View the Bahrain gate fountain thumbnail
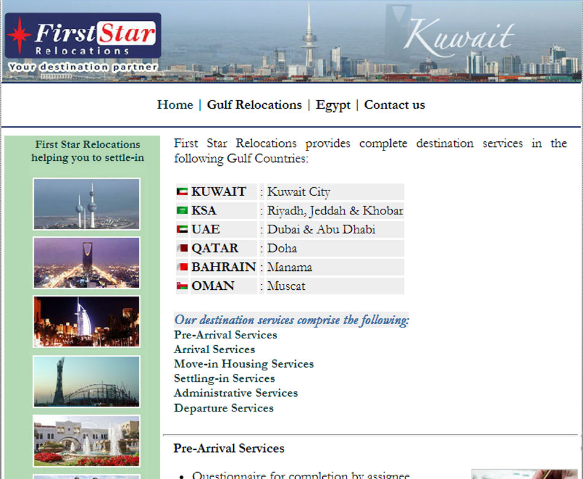The height and width of the screenshot is (479, 583). pos(87,441)
